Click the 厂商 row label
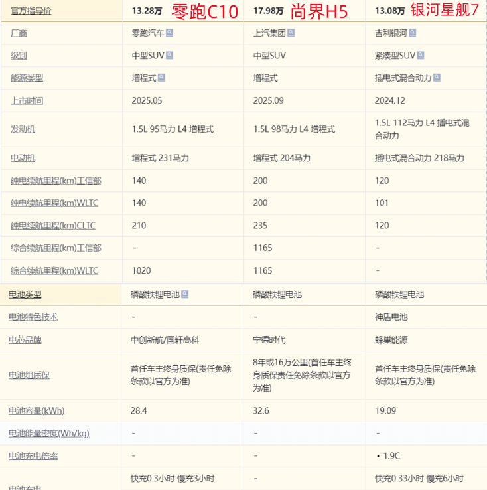Viewport: 487px width, 490px height. pos(20,33)
